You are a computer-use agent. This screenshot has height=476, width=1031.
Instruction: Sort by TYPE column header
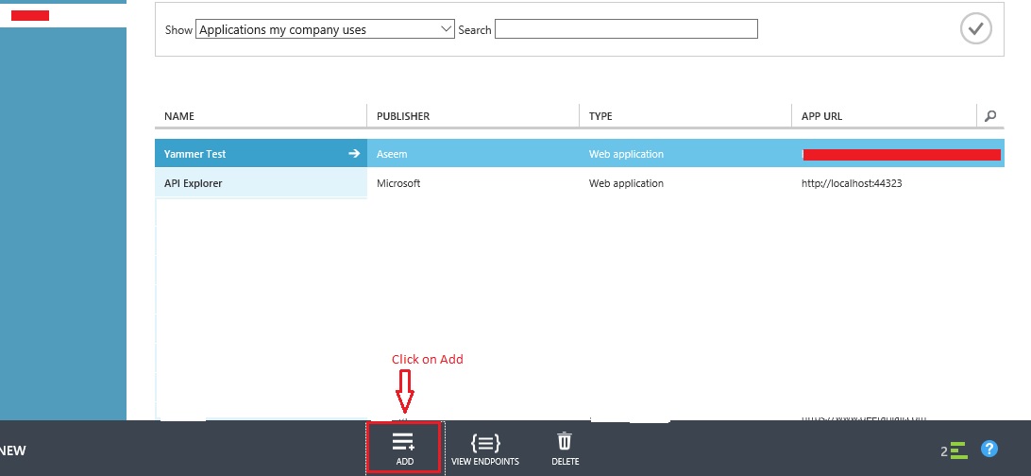600,116
